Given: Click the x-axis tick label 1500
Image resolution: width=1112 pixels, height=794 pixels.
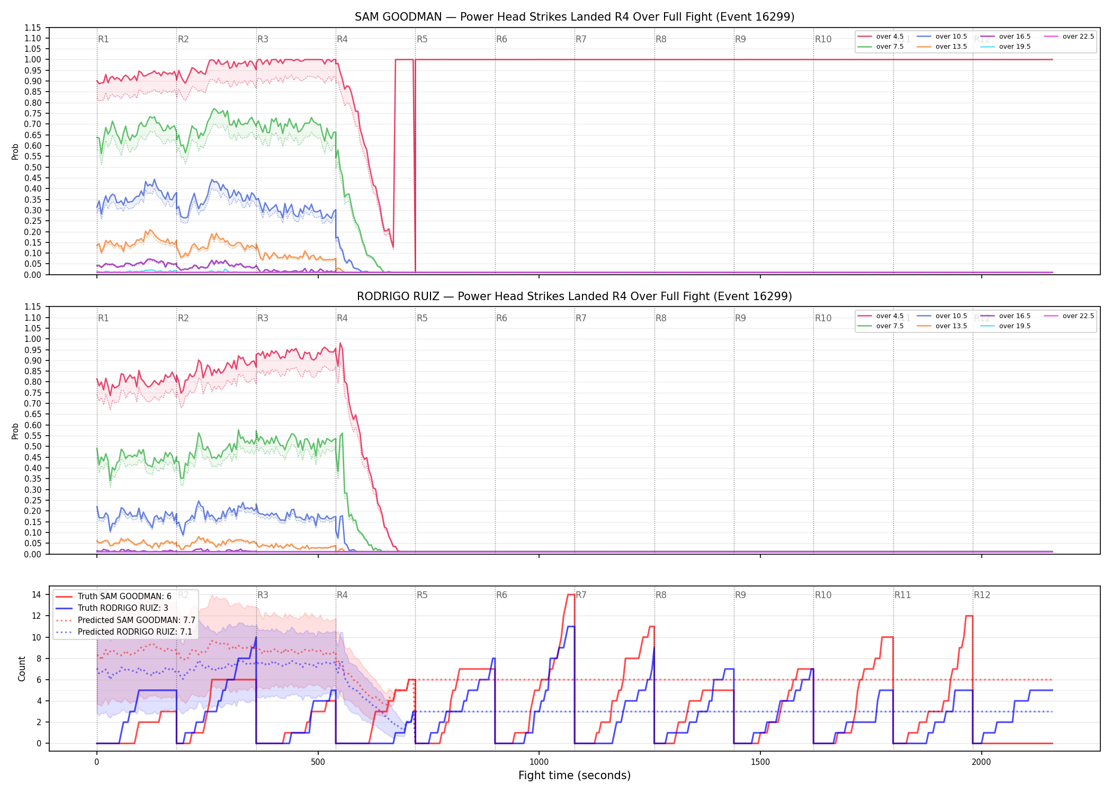Looking at the screenshot, I should point(760,762).
